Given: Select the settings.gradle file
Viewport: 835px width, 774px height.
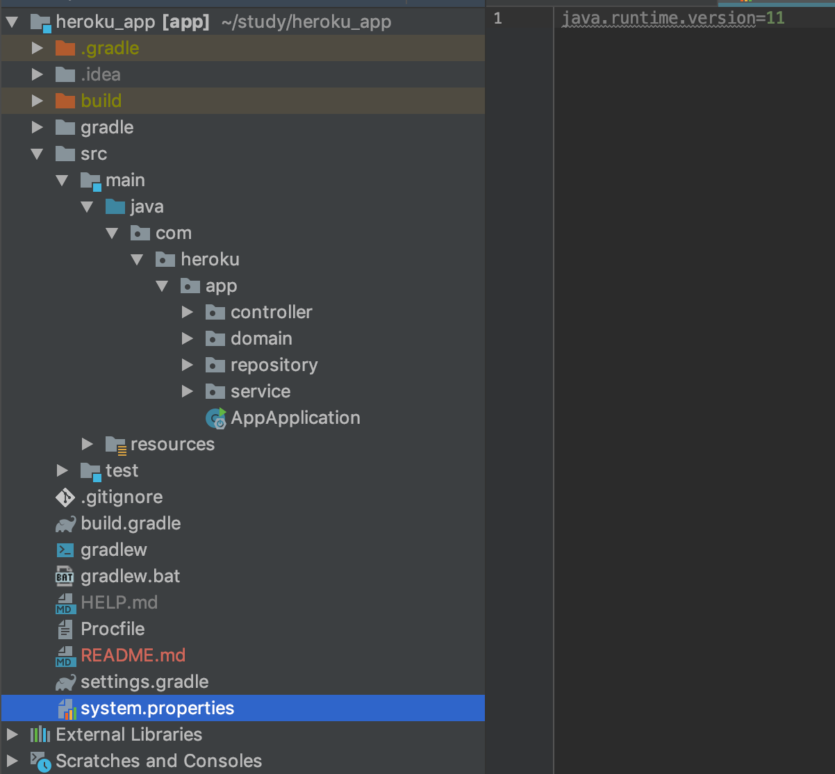Looking at the screenshot, I should [144, 682].
